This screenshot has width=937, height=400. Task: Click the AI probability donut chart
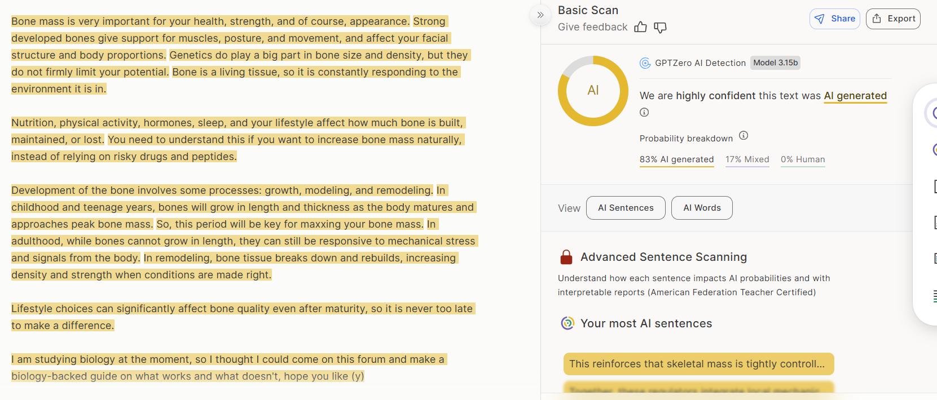[593, 91]
